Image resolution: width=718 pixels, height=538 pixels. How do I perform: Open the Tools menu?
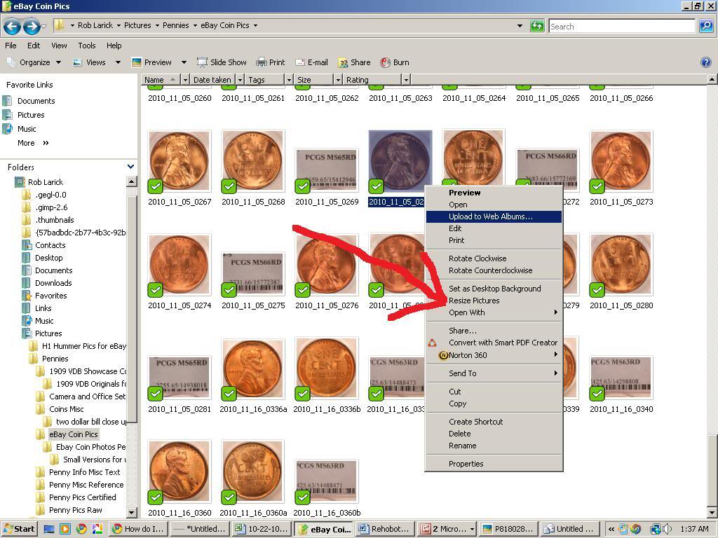(x=86, y=46)
